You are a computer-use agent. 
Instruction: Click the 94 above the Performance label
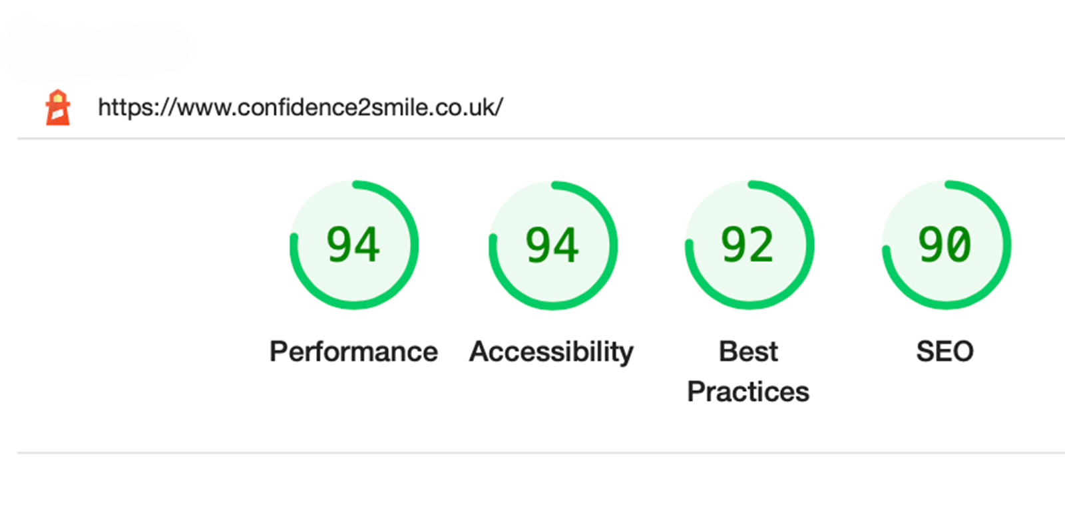pos(353,245)
